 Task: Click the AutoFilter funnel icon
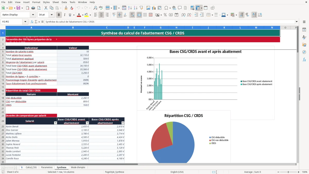tap(141, 8)
